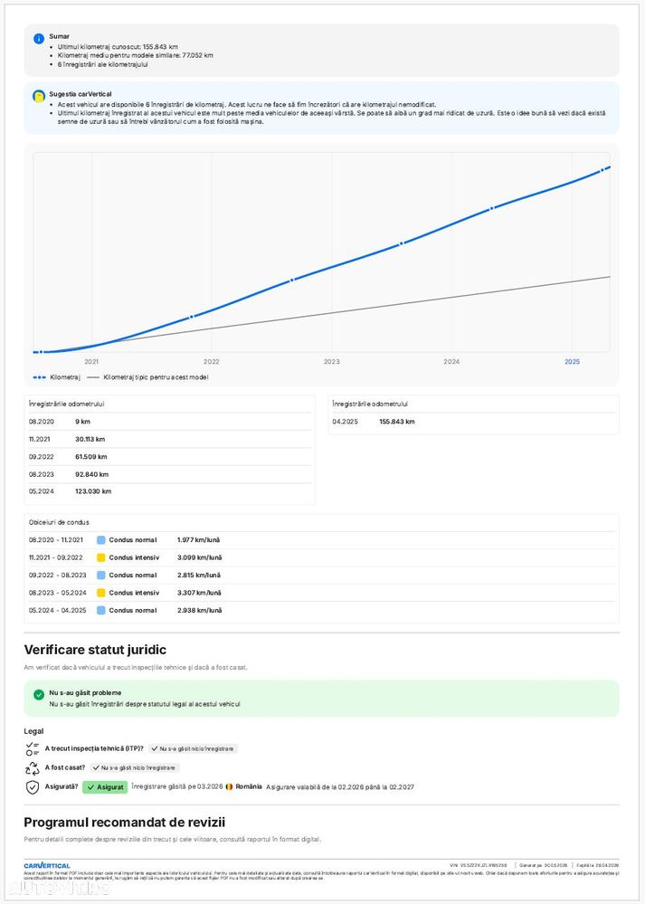
Task: Click the 2021 axis label
Action: tap(91, 361)
